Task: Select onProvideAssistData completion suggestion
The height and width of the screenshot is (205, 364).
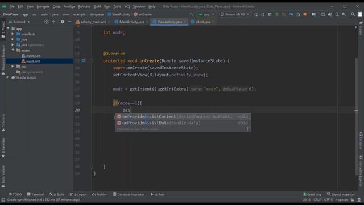Action: [183, 123]
